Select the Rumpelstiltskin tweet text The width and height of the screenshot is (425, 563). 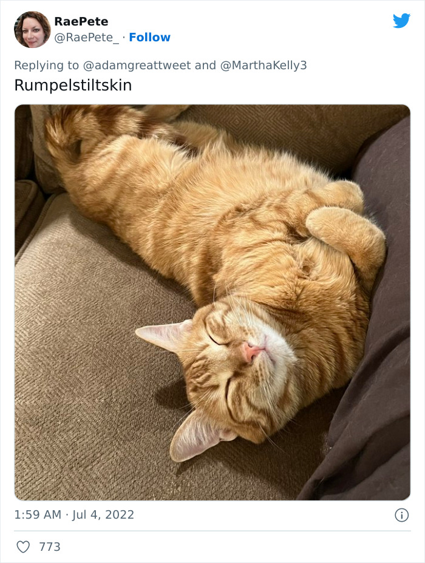pyautogui.click(x=73, y=86)
